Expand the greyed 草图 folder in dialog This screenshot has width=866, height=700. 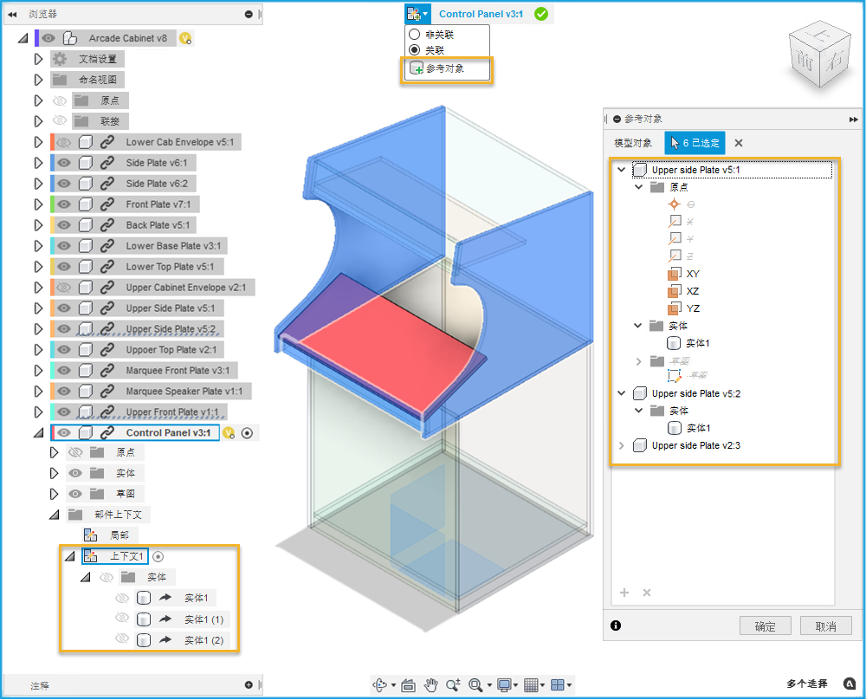coord(639,361)
